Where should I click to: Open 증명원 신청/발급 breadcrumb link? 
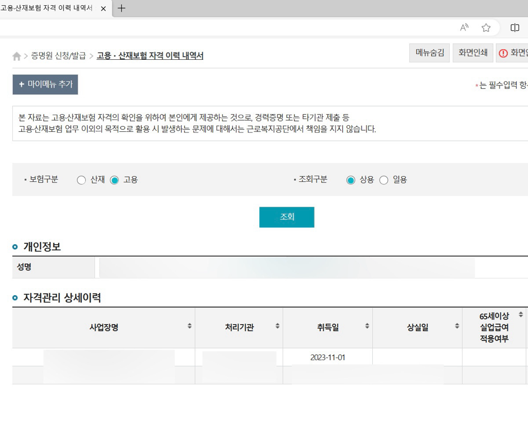tap(58, 56)
